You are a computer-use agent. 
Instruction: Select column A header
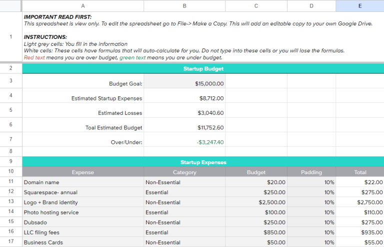(82, 5)
